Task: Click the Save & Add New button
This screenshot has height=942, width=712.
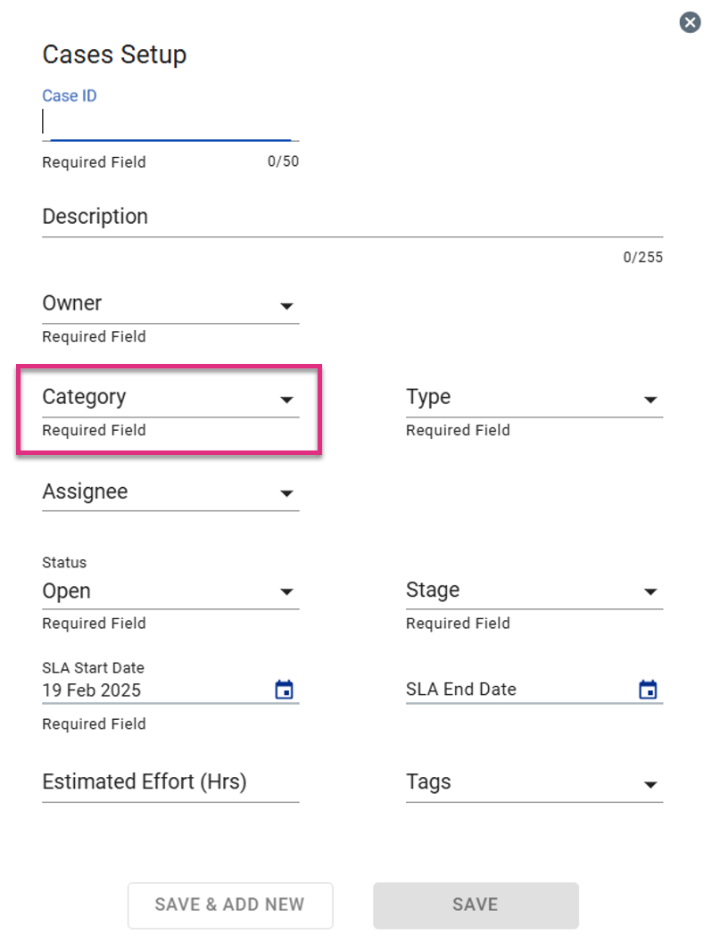Action: [230, 905]
